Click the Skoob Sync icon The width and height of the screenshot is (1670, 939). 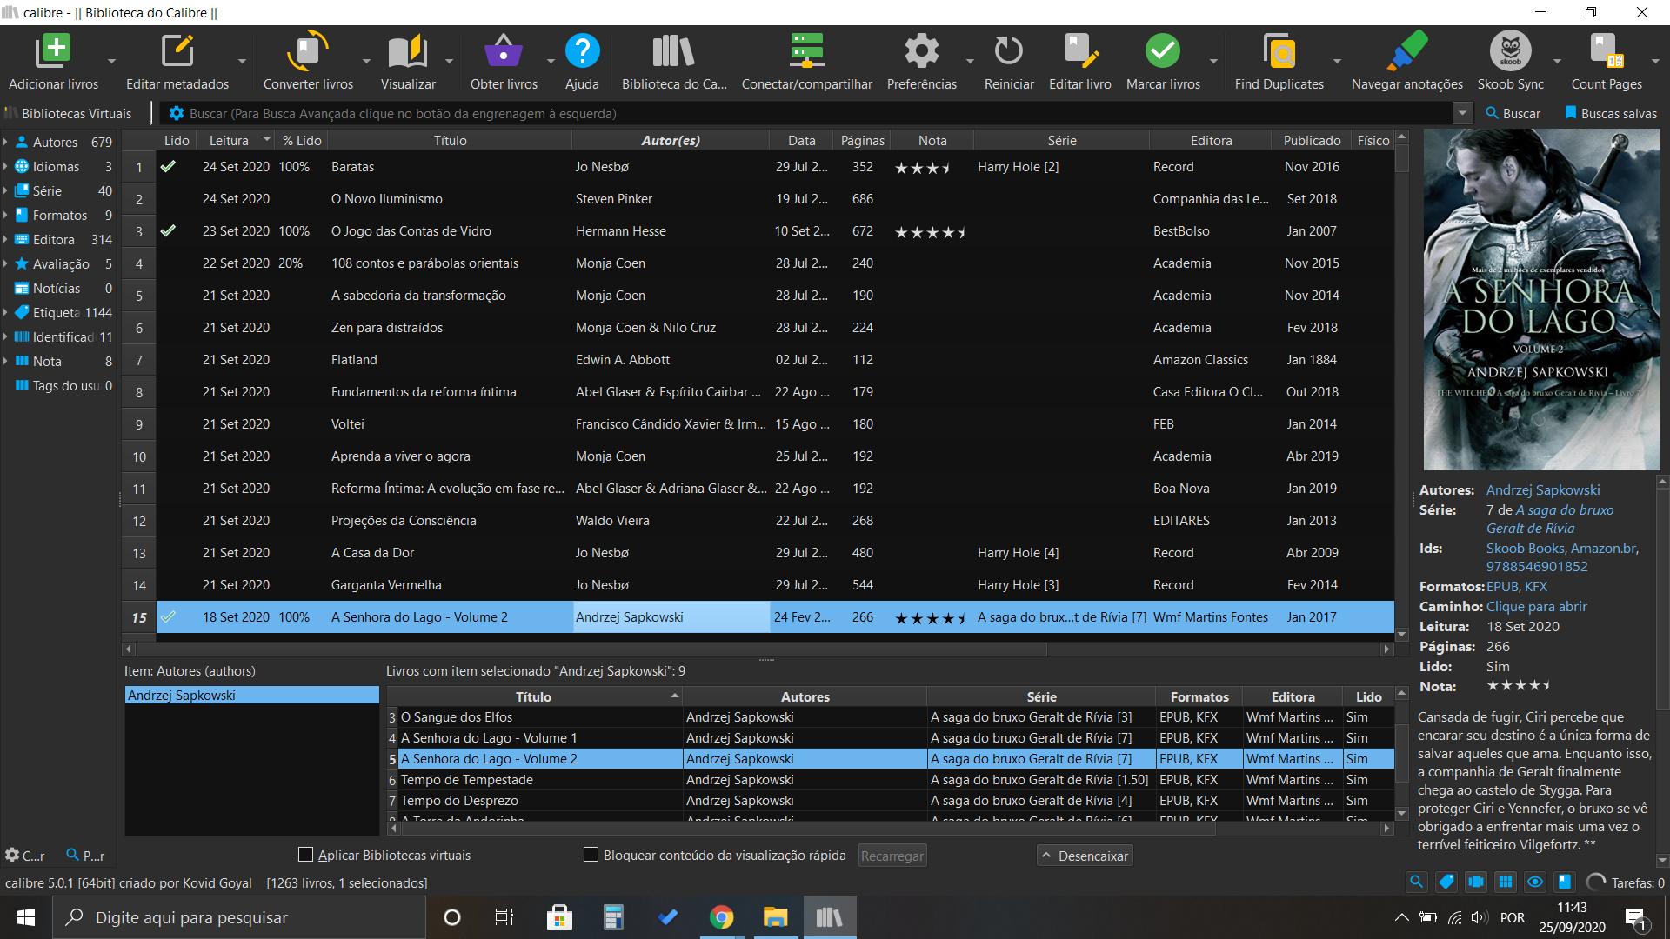click(x=1510, y=52)
